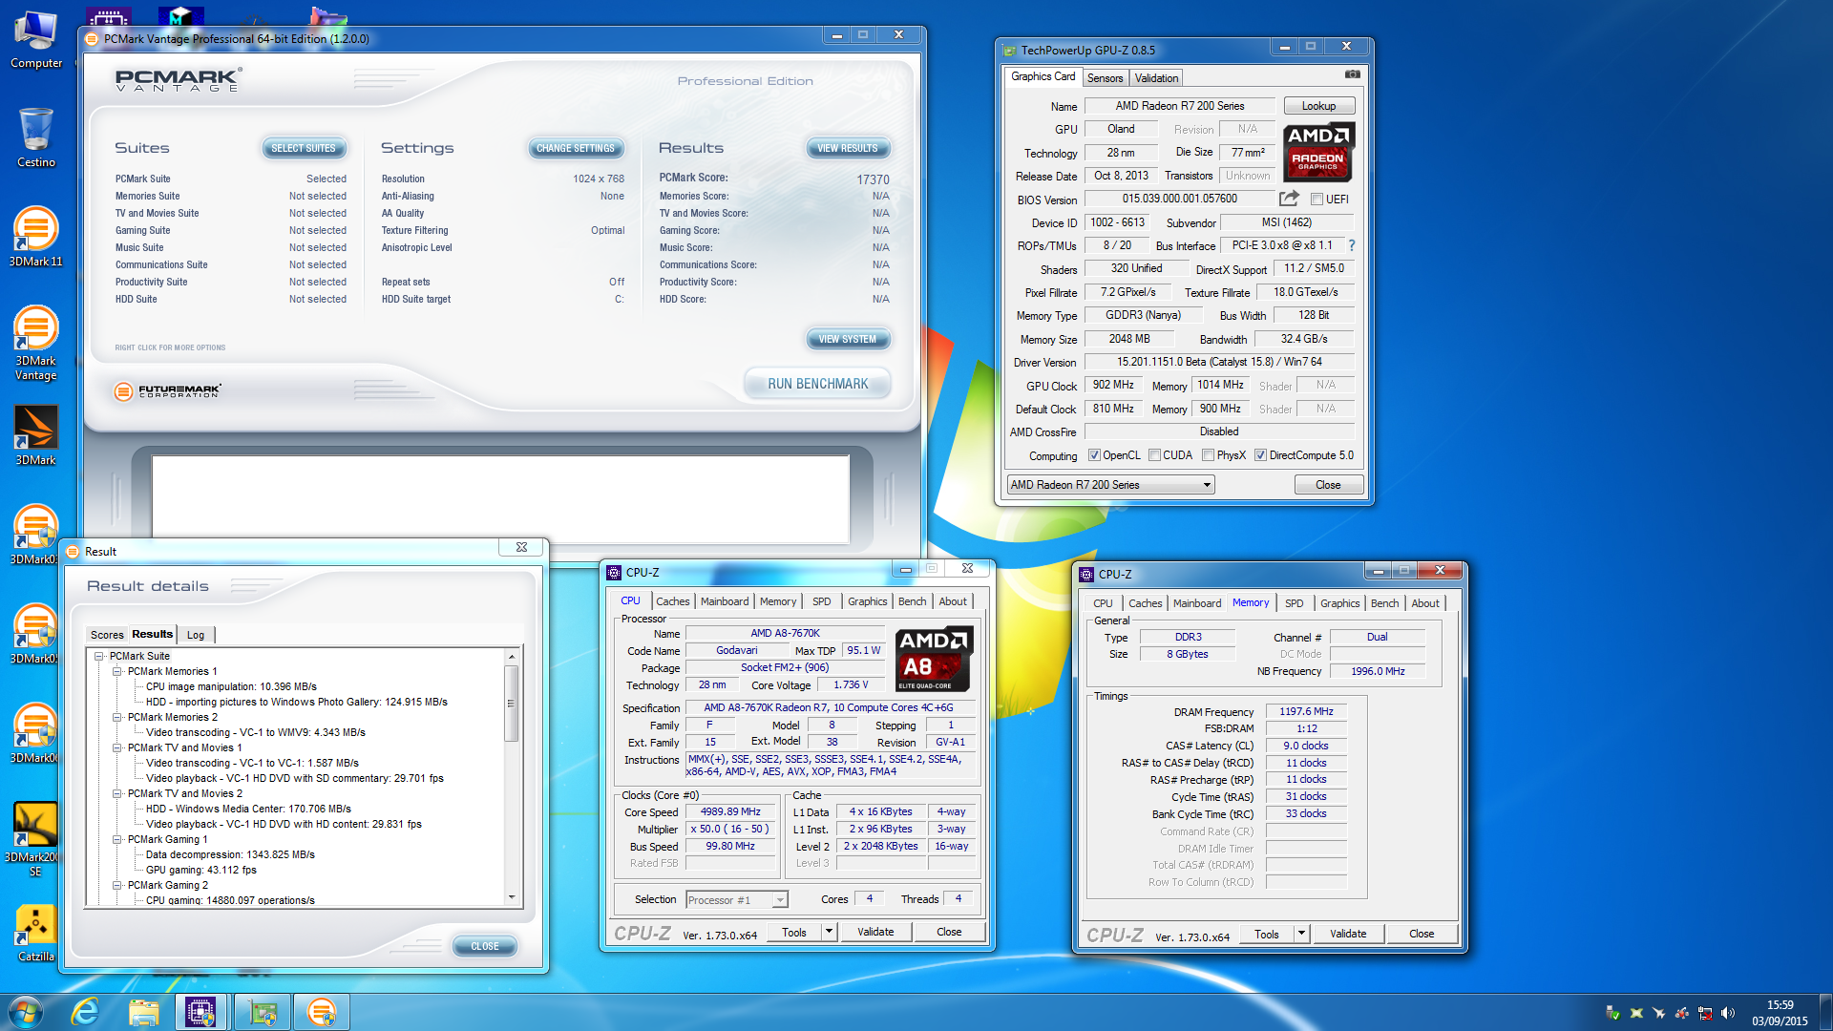Image resolution: width=1833 pixels, height=1031 pixels.
Task: Click the empty text box in PCMark Vantage
Action: 500,498
